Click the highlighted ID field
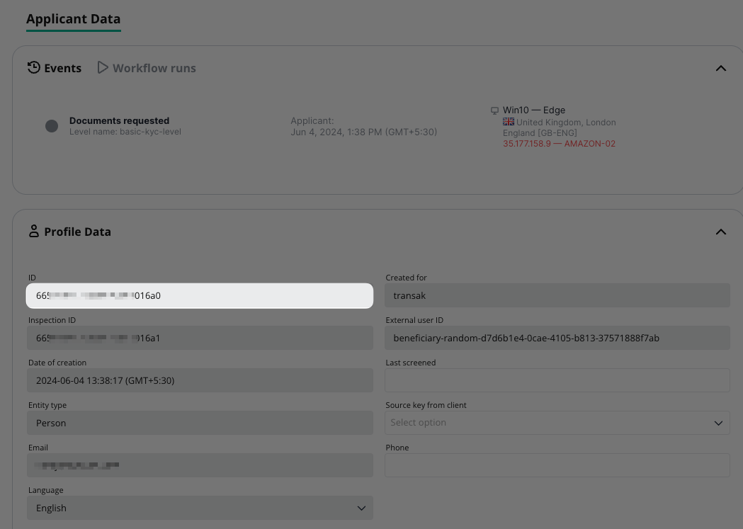Viewport: 743px width, 529px height. pos(199,295)
